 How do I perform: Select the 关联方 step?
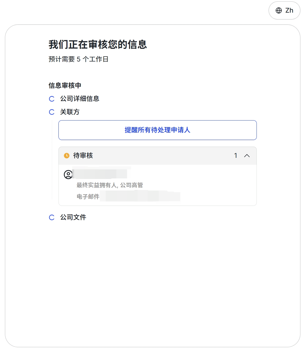tap(70, 112)
